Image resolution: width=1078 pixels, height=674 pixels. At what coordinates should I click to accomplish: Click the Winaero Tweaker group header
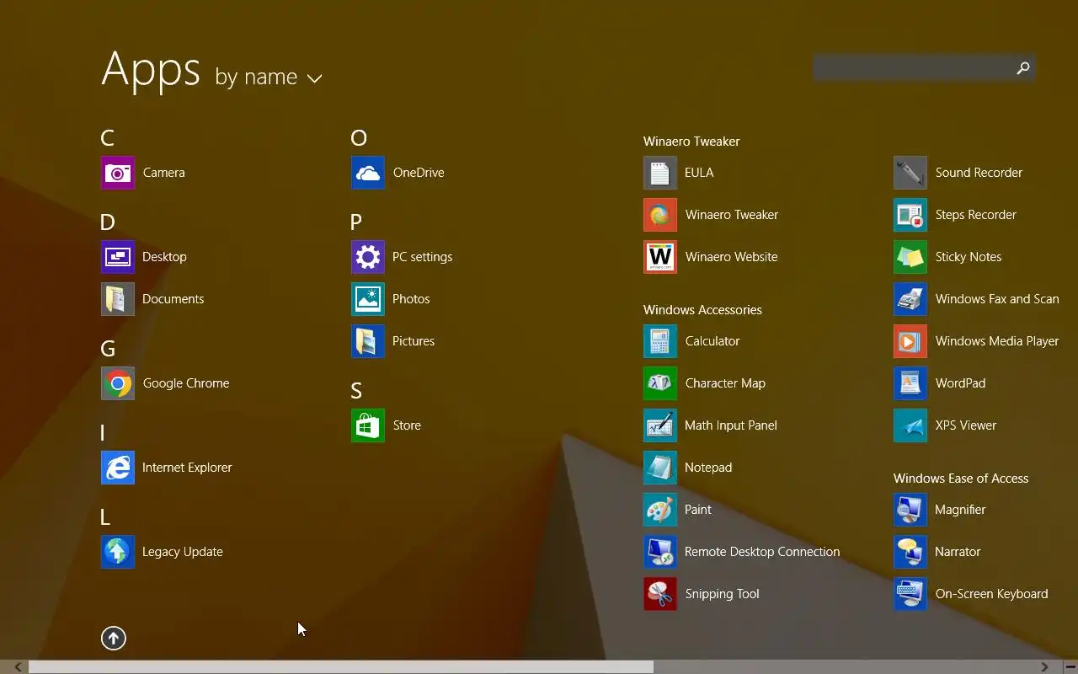point(691,142)
